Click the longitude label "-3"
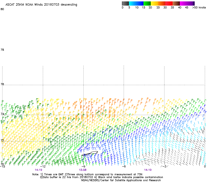 164,166
